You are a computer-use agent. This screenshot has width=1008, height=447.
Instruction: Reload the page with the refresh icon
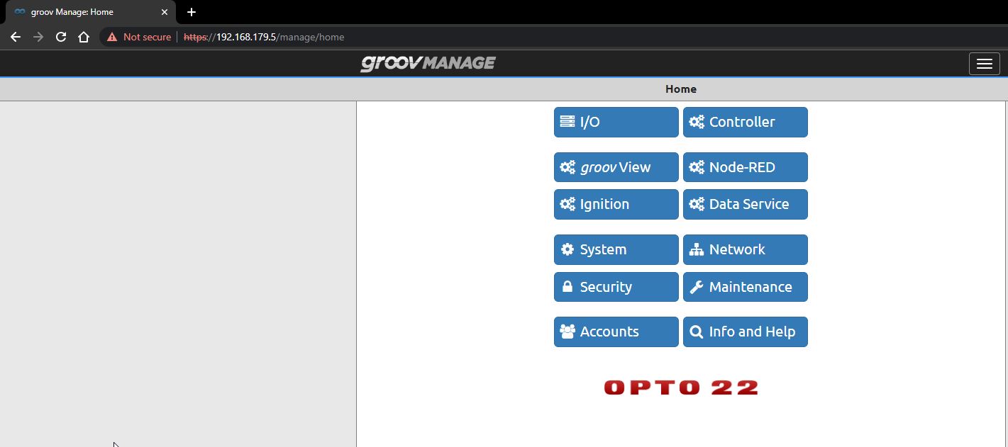click(x=61, y=37)
